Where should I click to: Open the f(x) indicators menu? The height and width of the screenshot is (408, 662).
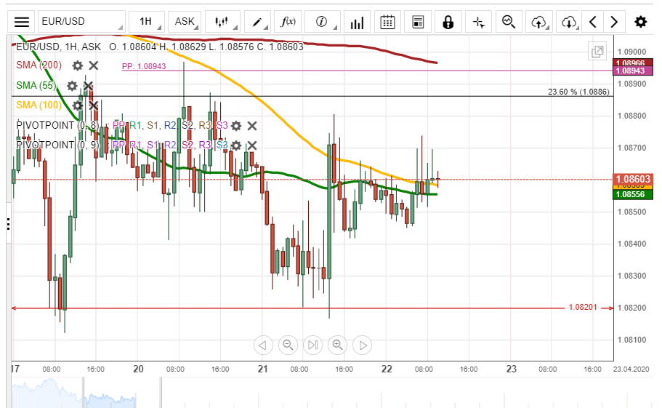288,22
